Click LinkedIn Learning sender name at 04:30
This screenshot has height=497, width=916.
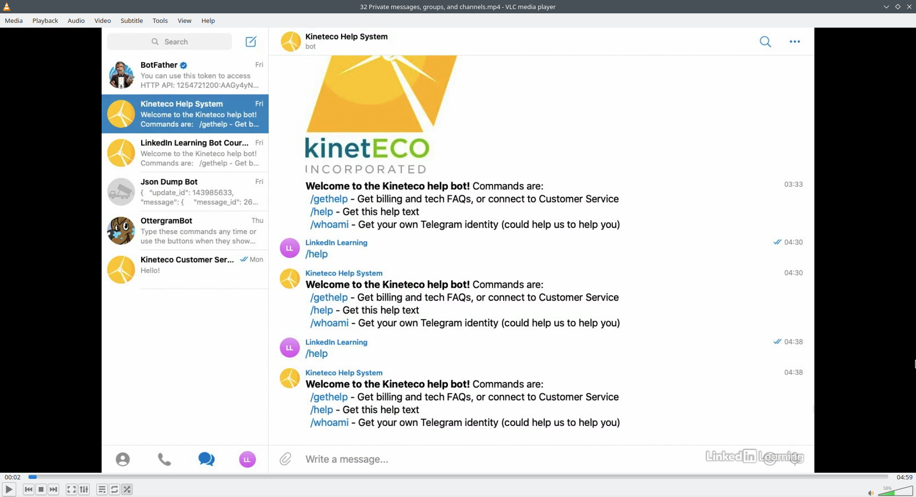tap(336, 243)
